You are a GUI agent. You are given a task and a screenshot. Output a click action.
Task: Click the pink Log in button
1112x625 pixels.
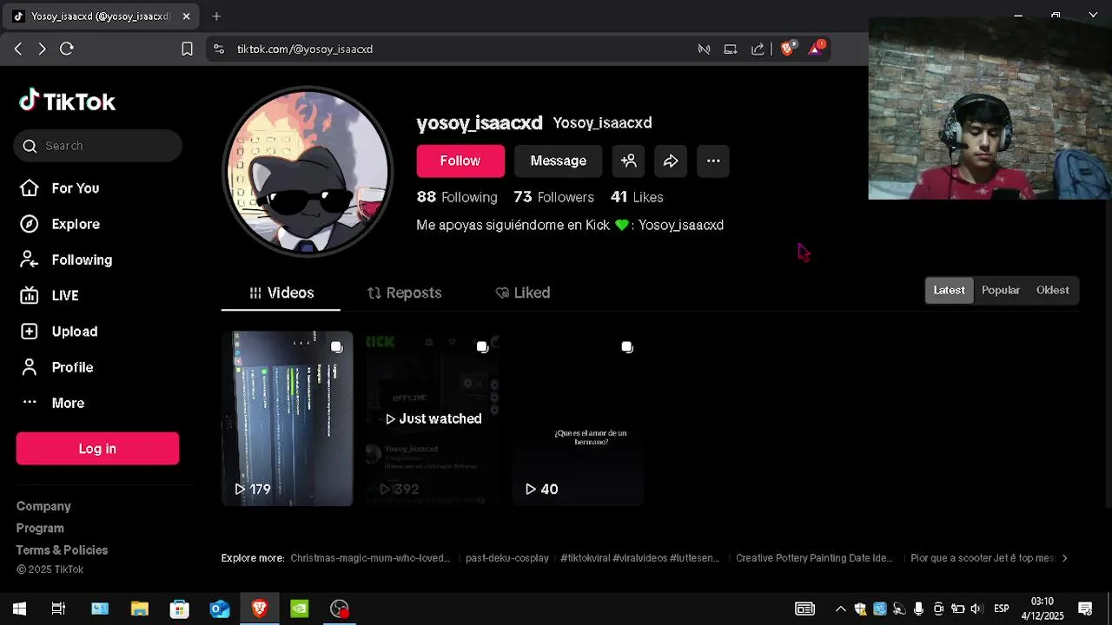[97, 449]
